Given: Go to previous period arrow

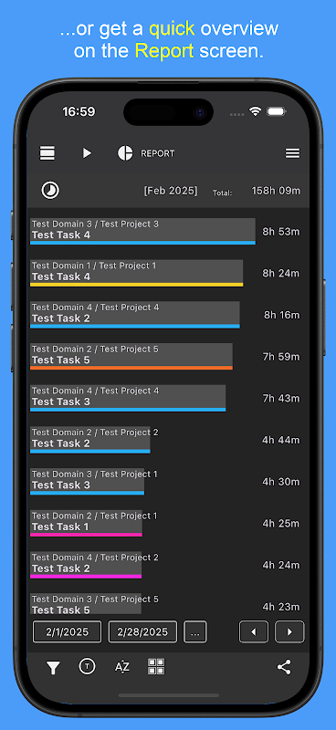Looking at the screenshot, I should (254, 631).
